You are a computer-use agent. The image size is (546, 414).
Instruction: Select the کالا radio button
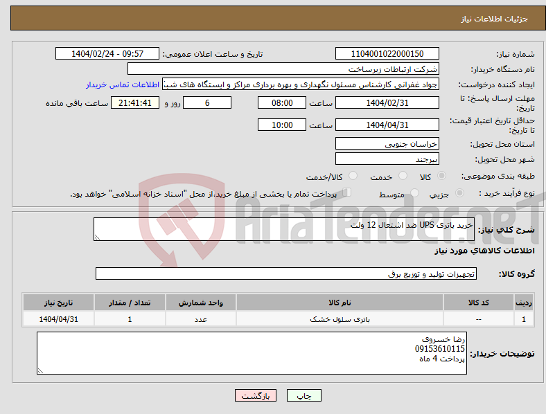(441, 176)
